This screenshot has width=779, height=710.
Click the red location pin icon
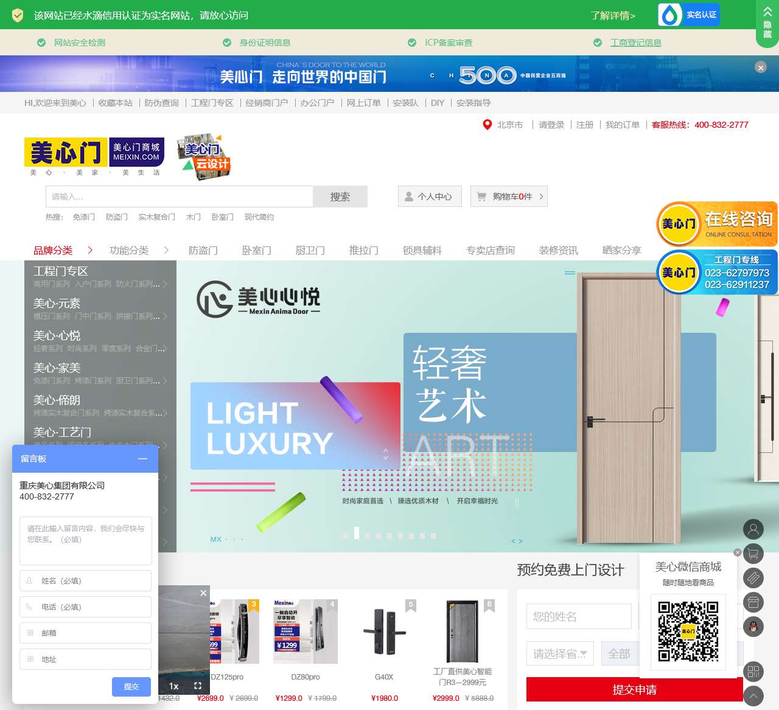[487, 125]
